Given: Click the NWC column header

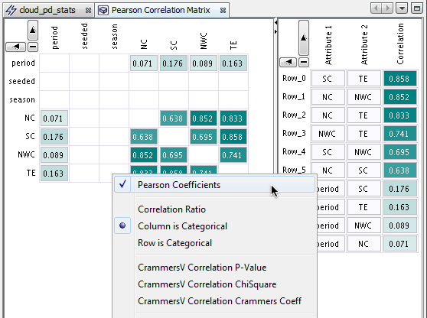Looking at the screenshot, I should click(204, 41).
